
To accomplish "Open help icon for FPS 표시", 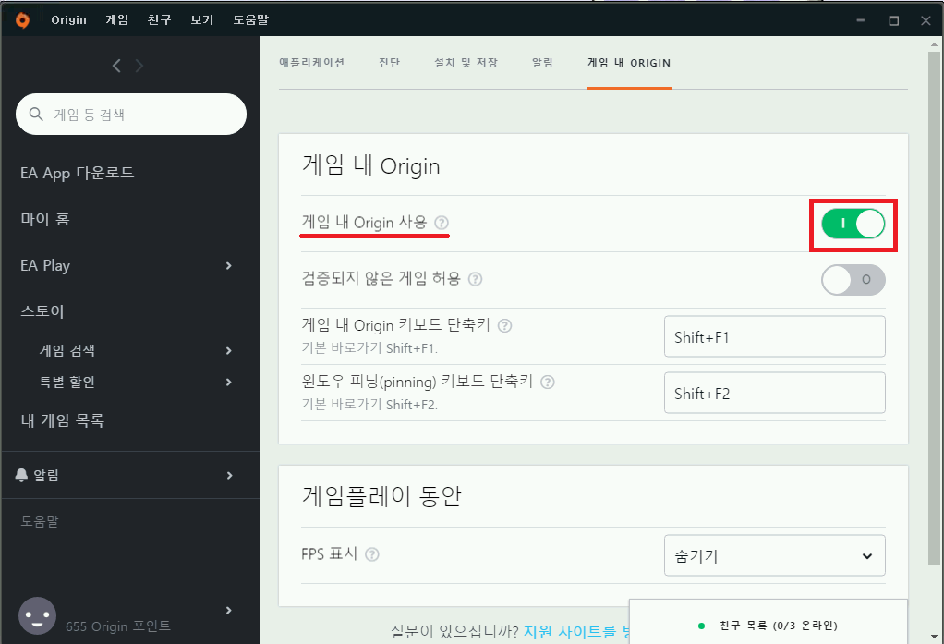I will (372, 554).
